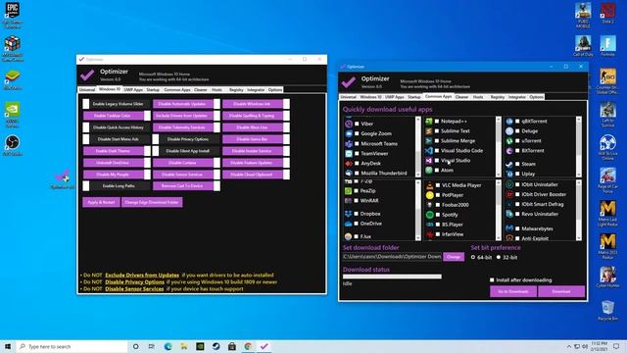627x353 pixels.
Task: Click the Visual Studio Code icon
Action: (429, 151)
